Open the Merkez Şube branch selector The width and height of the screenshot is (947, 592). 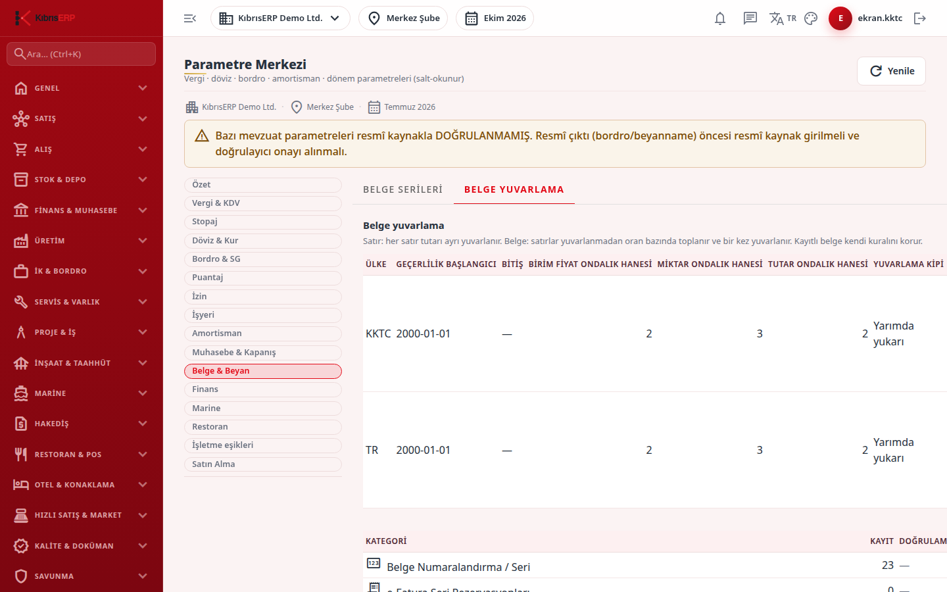(403, 18)
